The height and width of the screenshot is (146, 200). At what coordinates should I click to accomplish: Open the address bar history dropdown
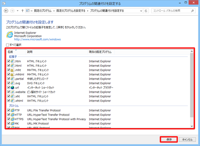click(141, 11)
